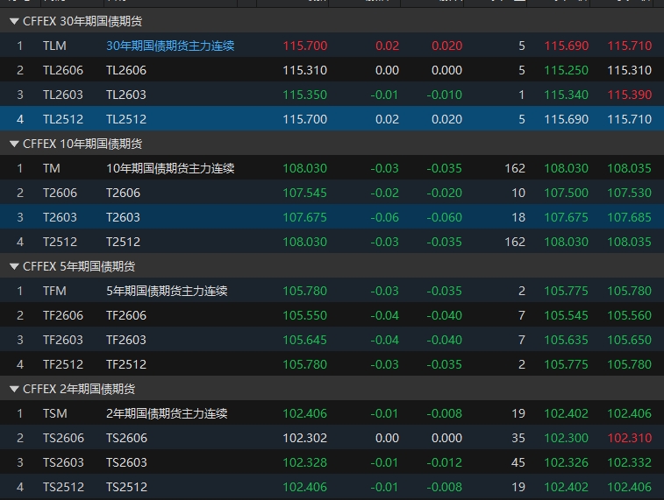The height and width of the screenshot is (500, 664).
Task: Select the TS2512 code cell
Action: tap(63, 487)
